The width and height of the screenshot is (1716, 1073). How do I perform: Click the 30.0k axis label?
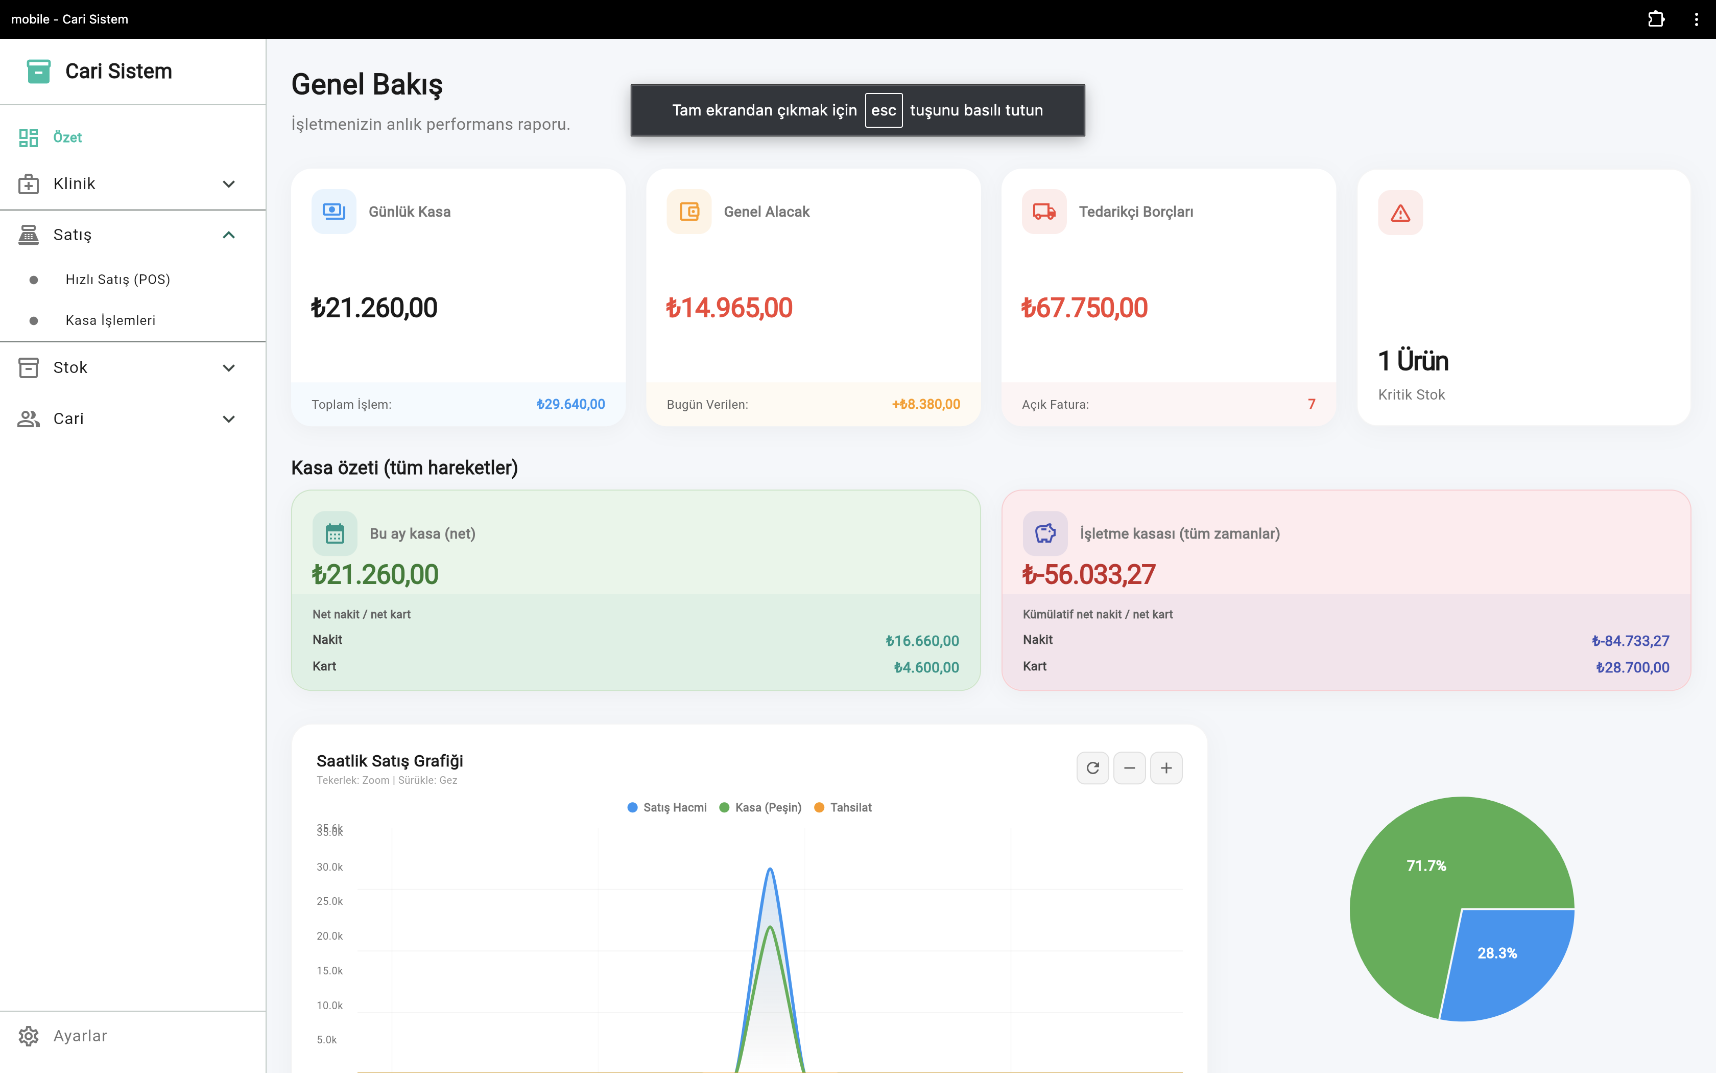tap(330, 867)
